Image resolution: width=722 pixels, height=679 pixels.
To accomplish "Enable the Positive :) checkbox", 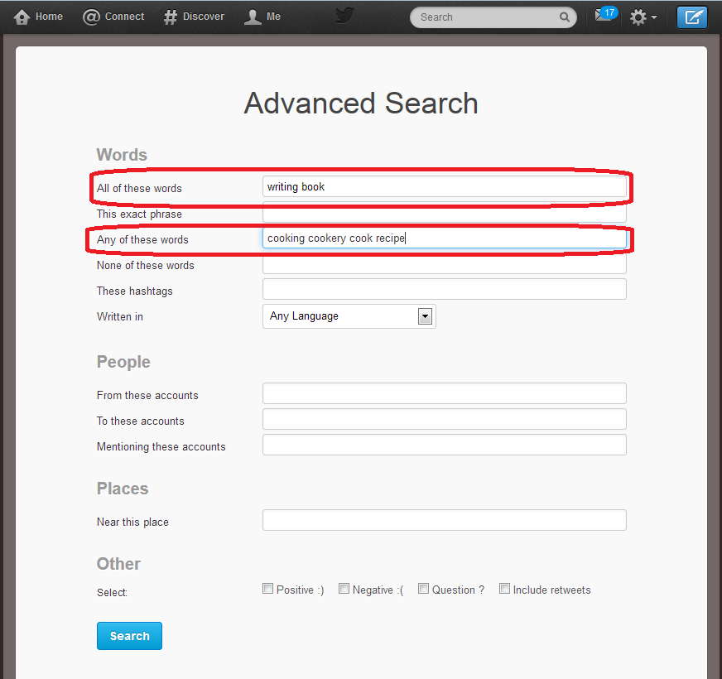I will 267,589.
